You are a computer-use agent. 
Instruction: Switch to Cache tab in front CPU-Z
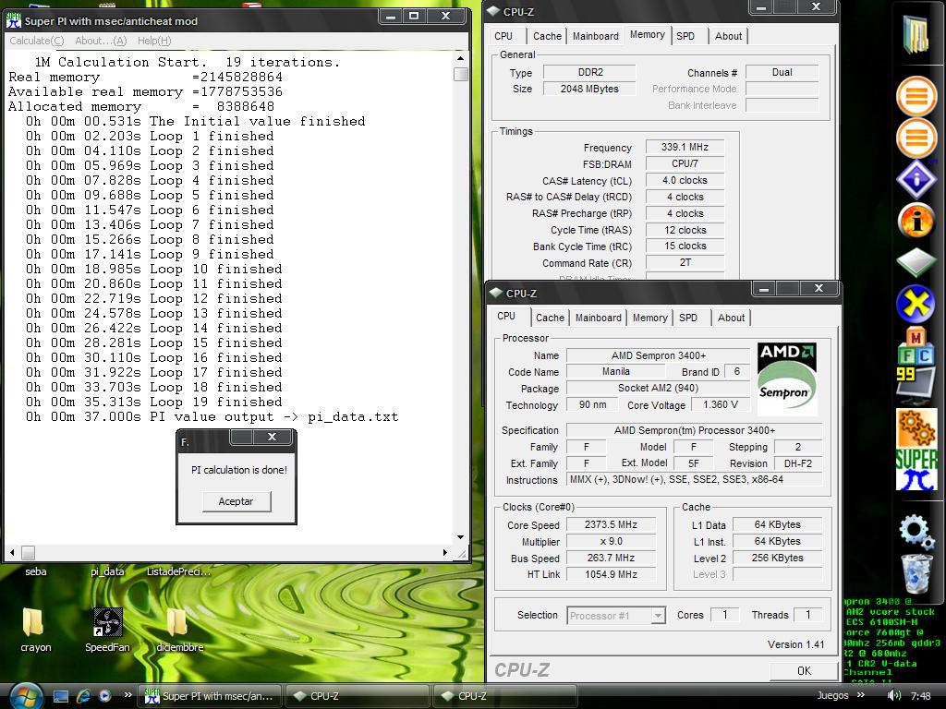pos(550,318)
